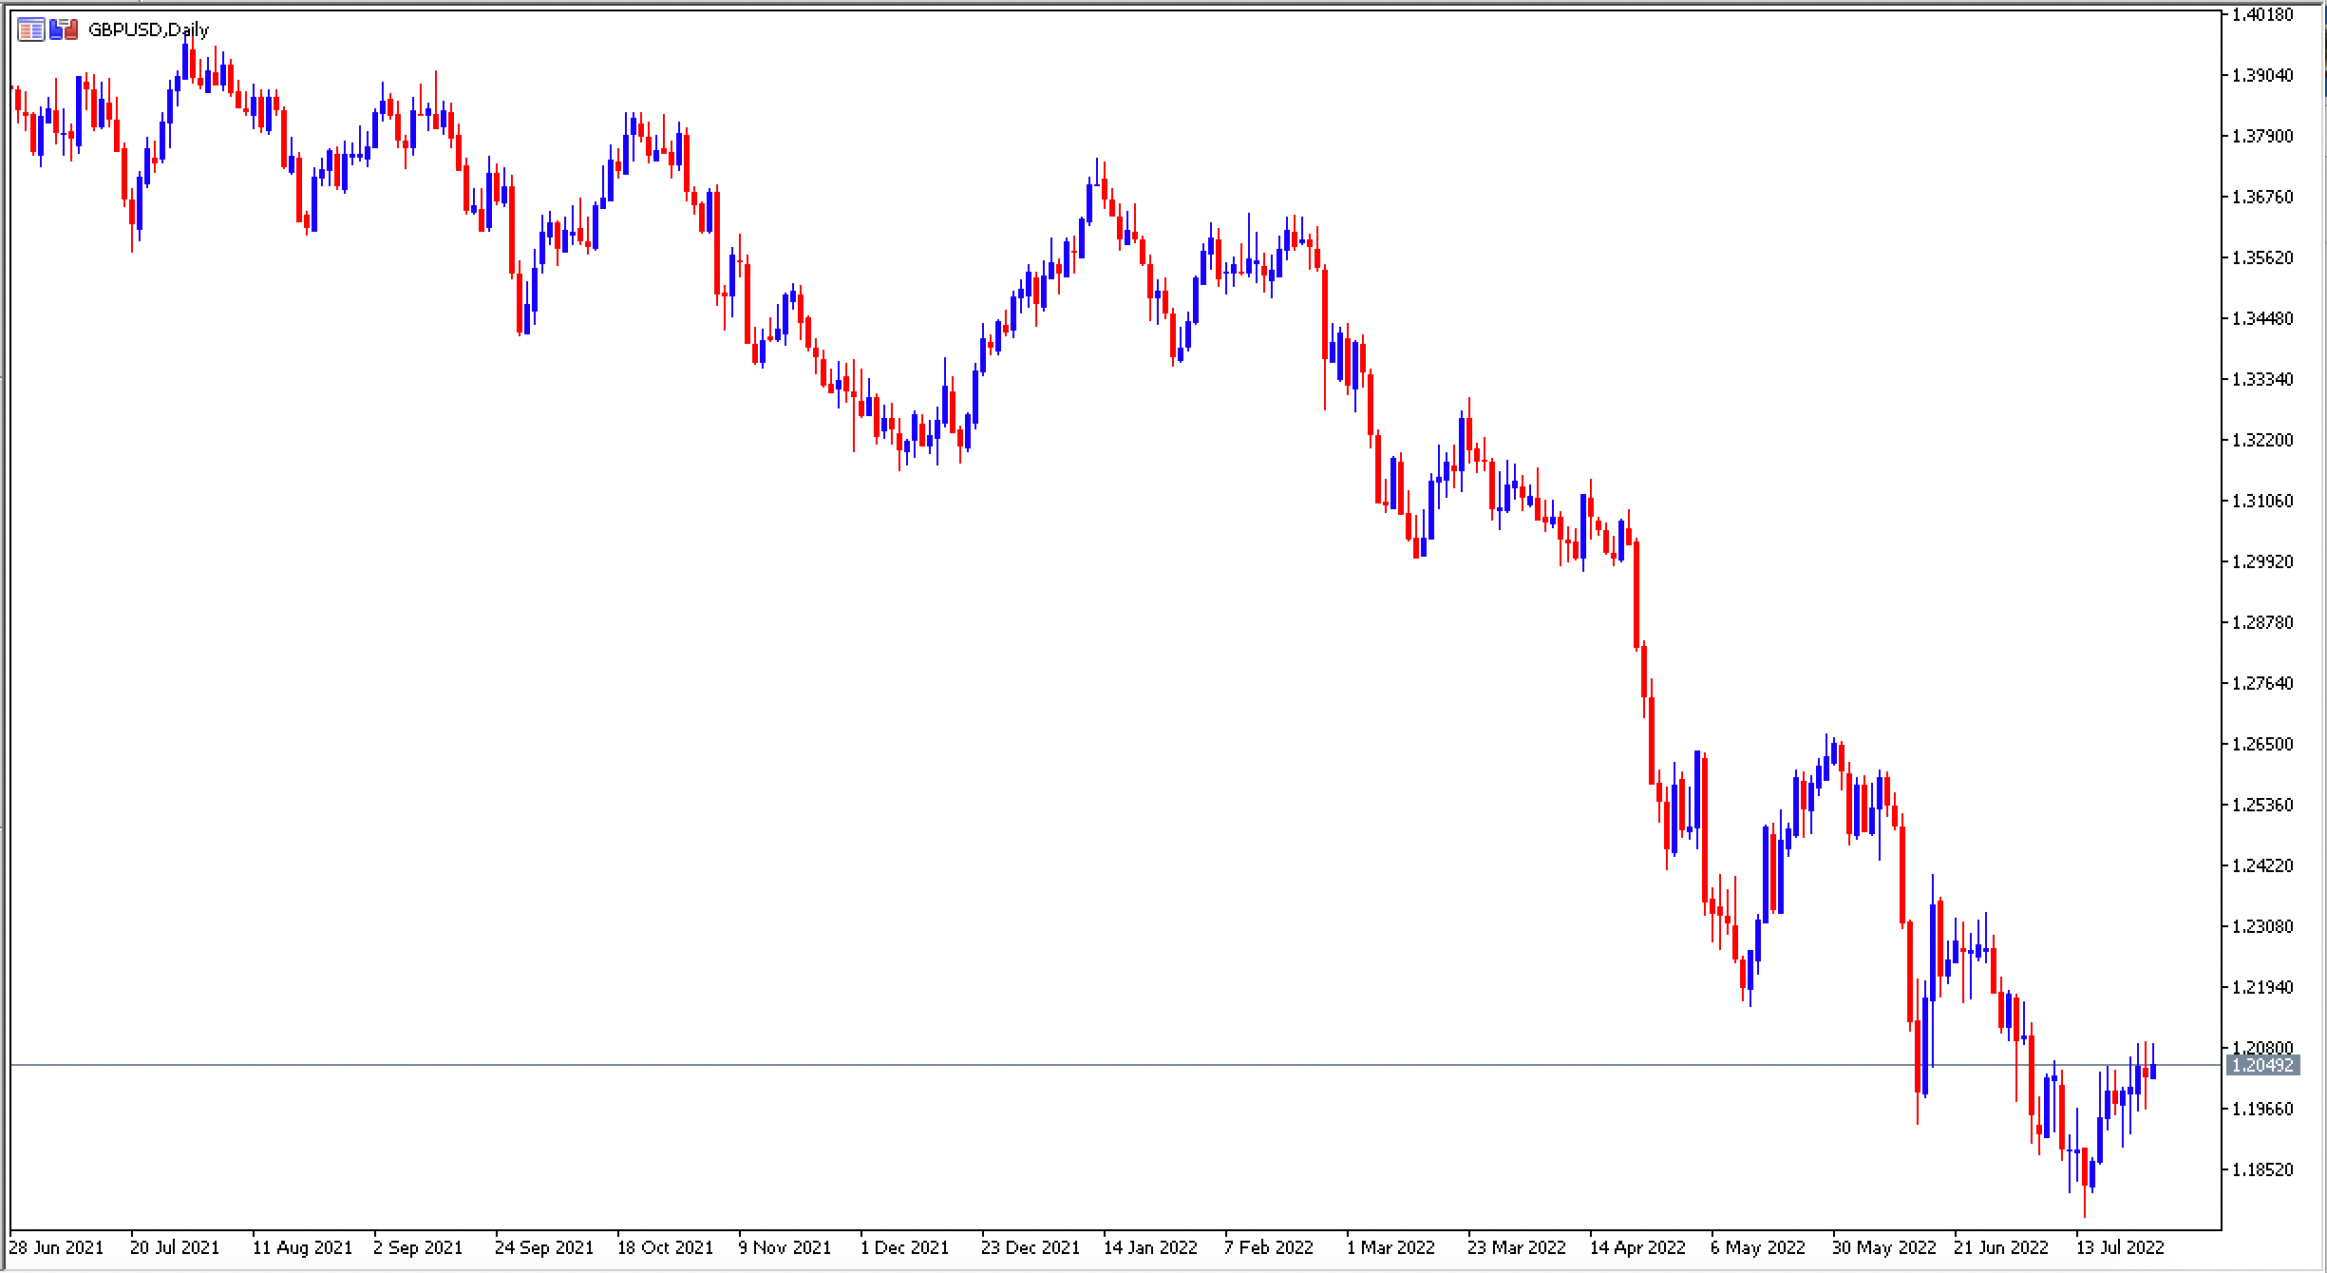Click the 30 May 2022 date label
The image size is (2327, 1273).
point(1882,1247)
